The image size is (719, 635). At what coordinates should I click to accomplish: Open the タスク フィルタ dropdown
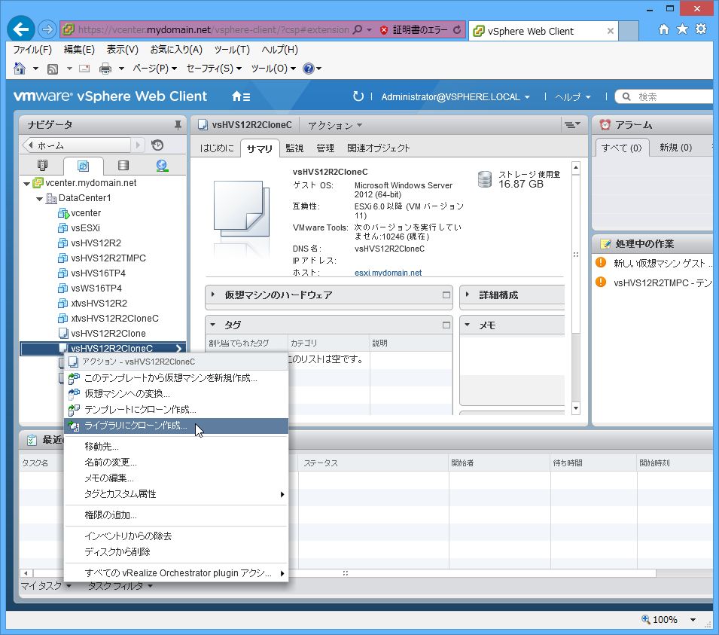[120, 586]
